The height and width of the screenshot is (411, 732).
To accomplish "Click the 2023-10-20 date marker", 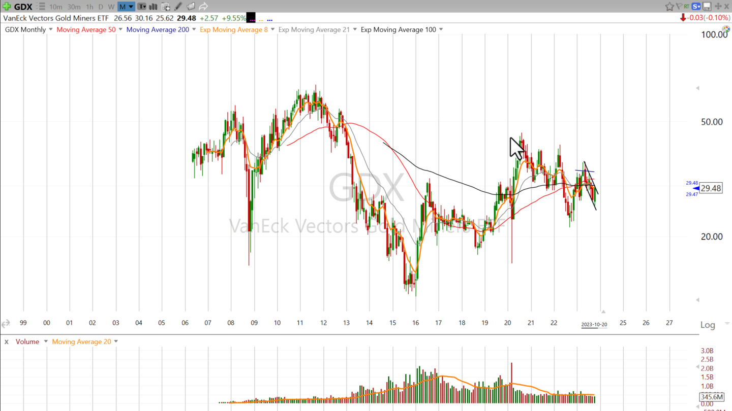I will pyautogui.click(x=594, y=325).
